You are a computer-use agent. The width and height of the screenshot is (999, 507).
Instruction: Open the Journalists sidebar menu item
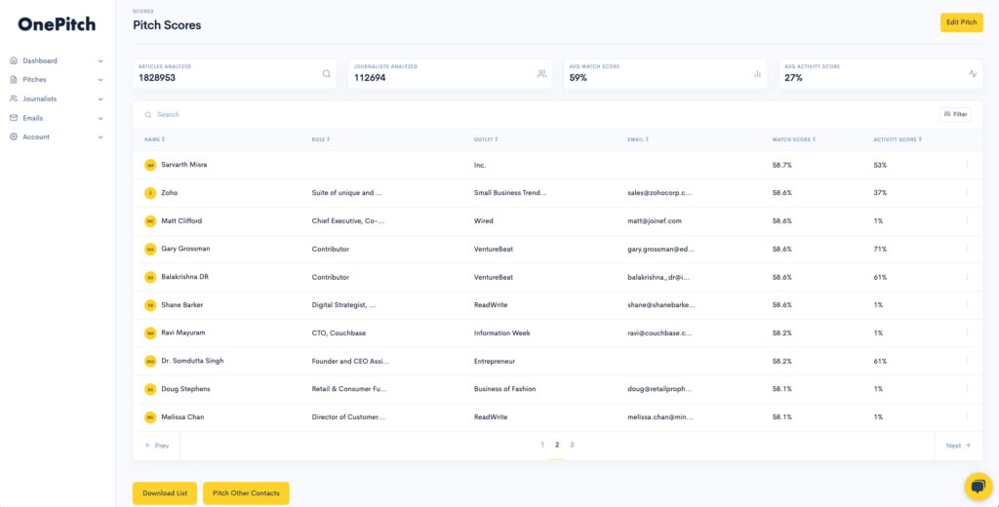57,98
